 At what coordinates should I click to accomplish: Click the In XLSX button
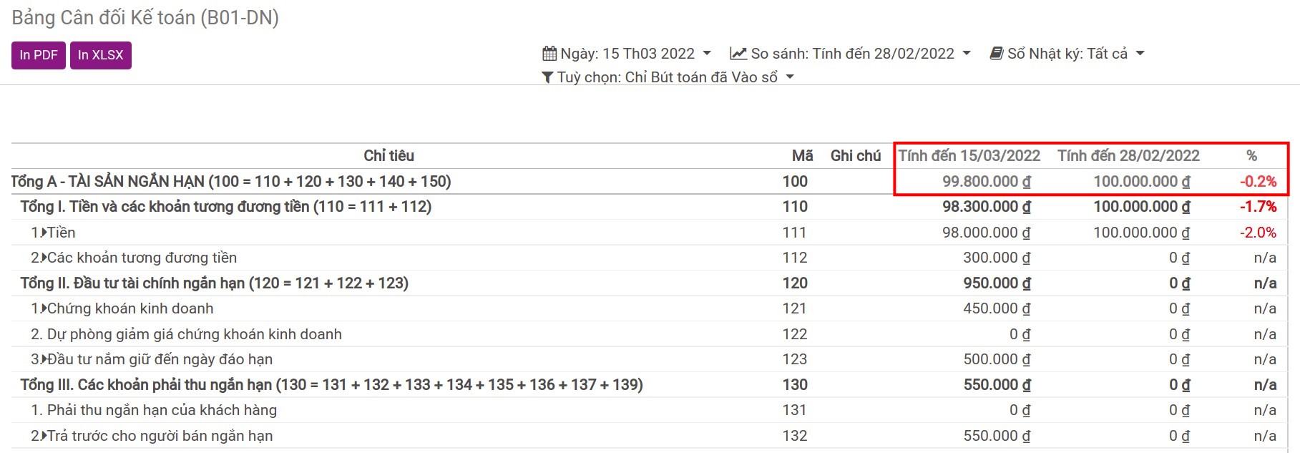(101, 55)
